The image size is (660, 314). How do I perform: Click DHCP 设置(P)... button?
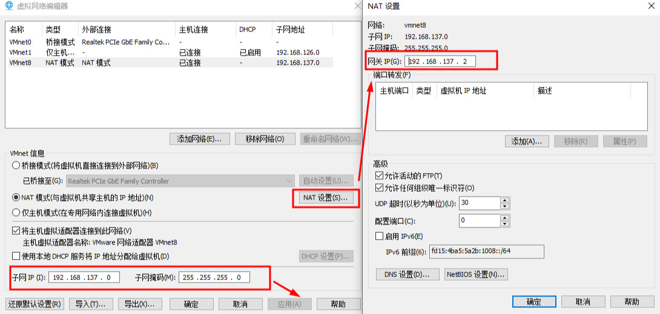(x=326, y=257)
